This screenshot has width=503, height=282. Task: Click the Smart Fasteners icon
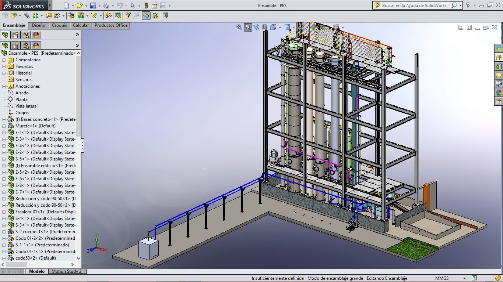49,15
